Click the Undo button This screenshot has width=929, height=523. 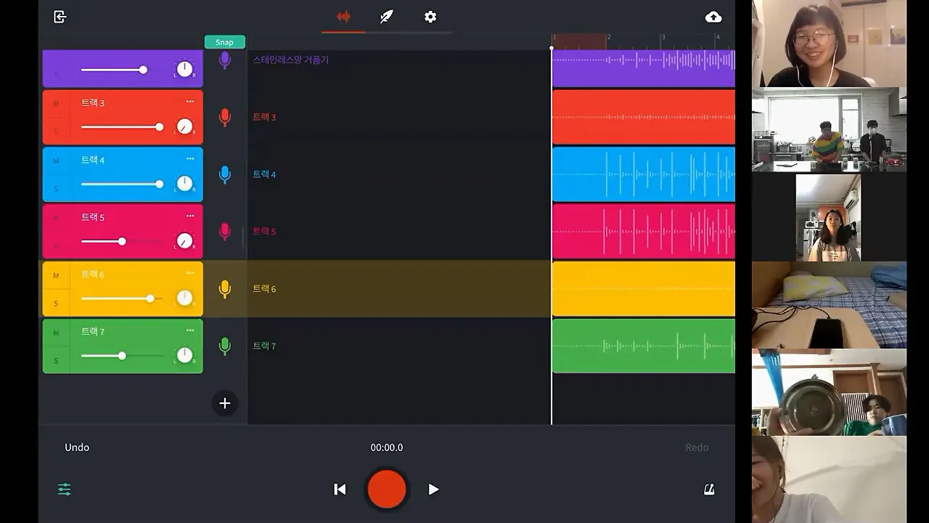[77, 447]
